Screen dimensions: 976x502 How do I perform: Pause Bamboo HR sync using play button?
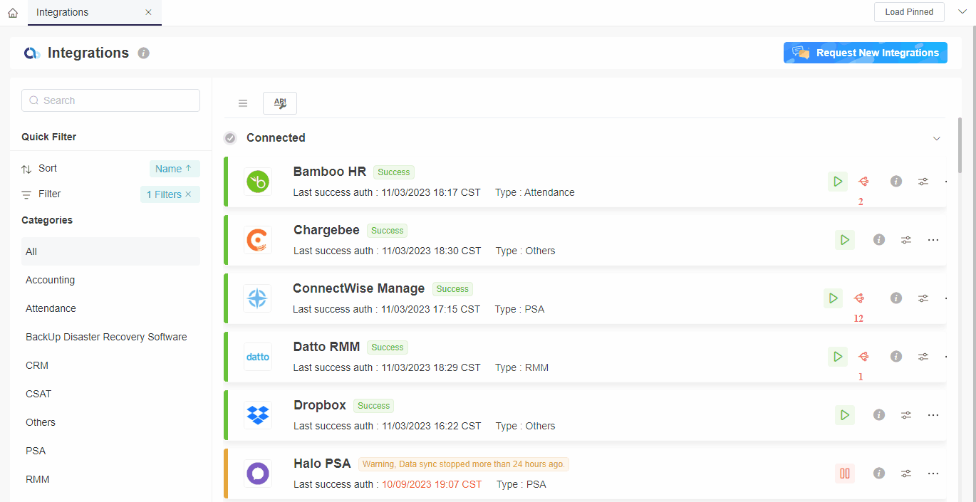(838, 182)
